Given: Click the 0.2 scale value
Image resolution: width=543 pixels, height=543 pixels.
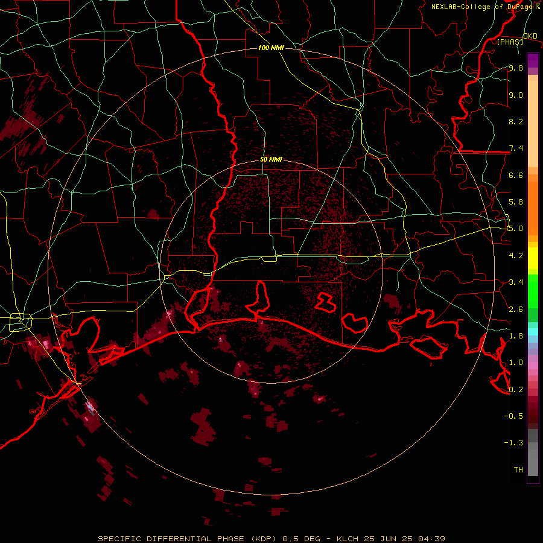Looking at the screenshot, I should pos(516,390).
